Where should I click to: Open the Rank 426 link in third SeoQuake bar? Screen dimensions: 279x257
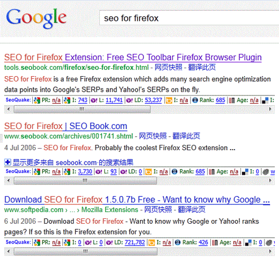click(203, 243)
